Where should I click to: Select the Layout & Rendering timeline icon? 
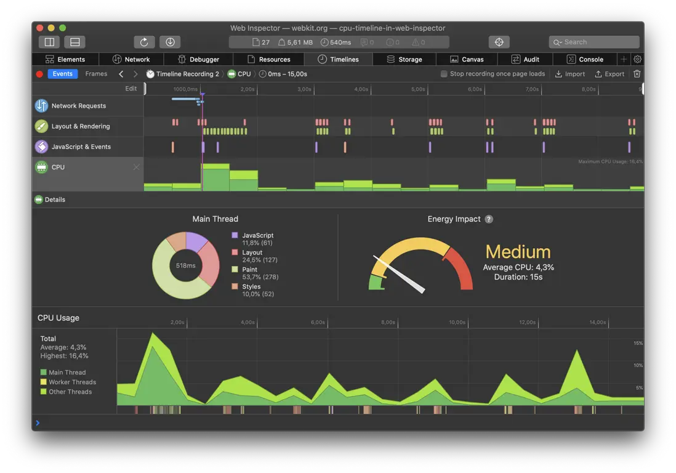[x=41, y=126]
